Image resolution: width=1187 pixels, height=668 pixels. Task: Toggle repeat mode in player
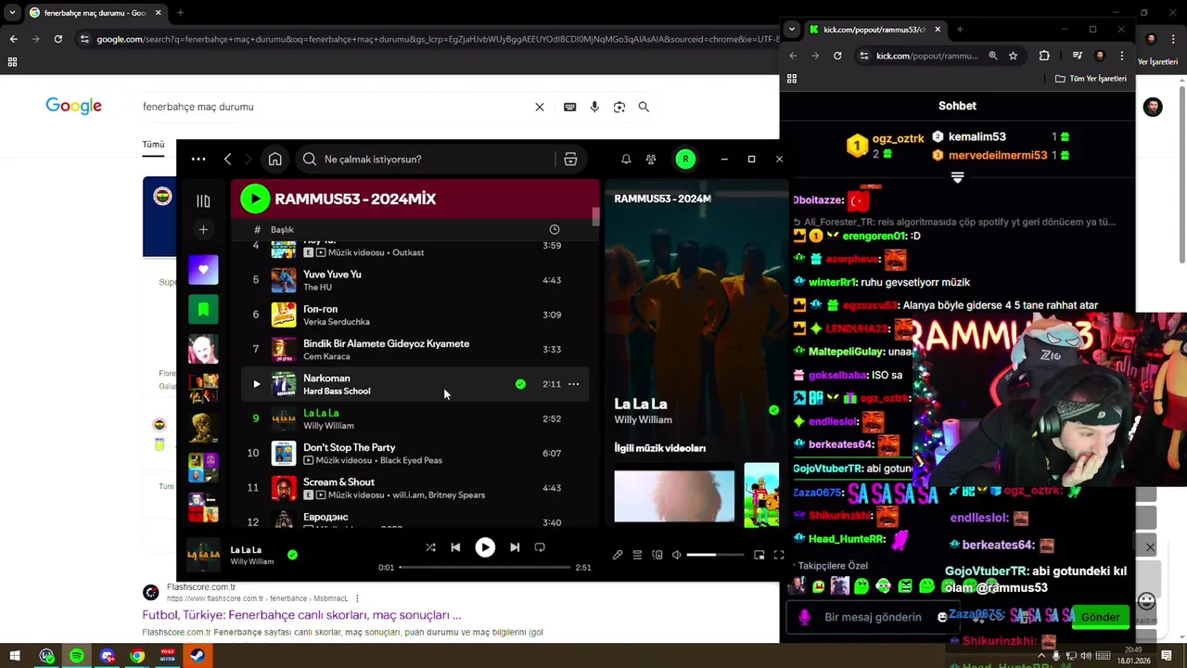click(540, 547)
